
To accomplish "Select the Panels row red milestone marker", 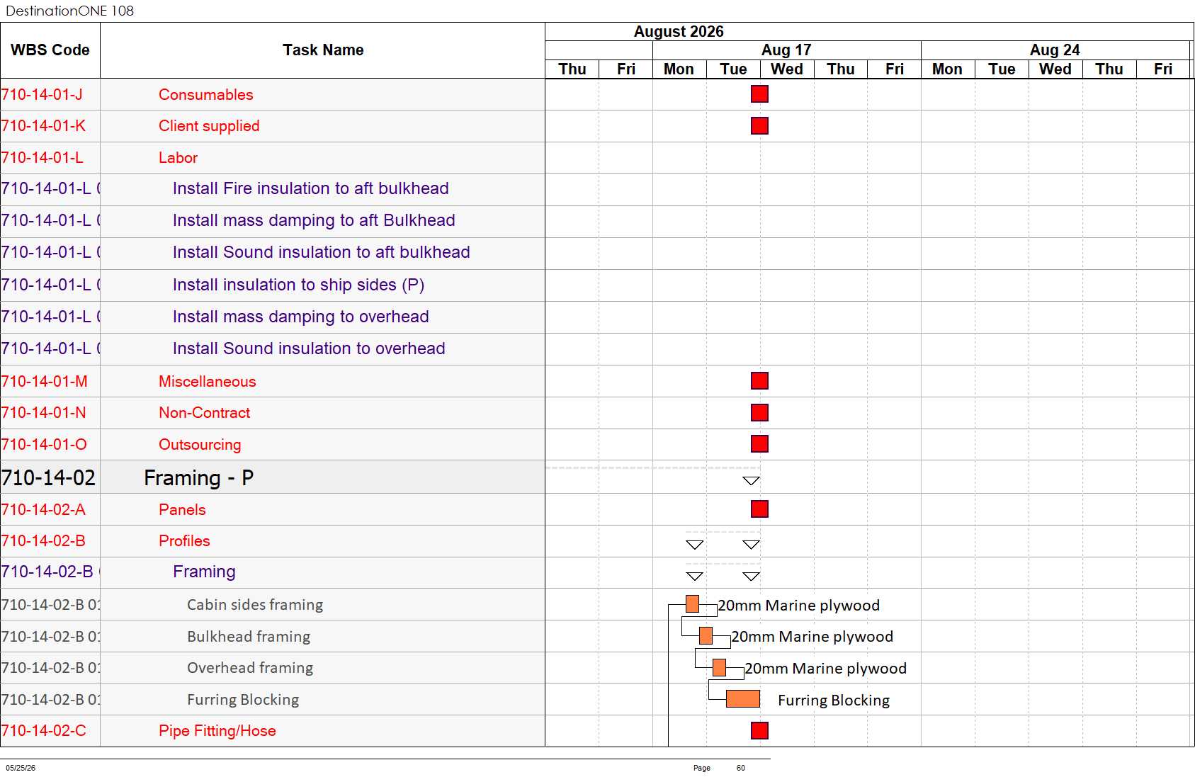I will pos(759,509).
